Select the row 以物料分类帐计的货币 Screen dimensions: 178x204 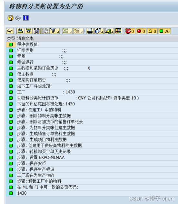(x=92, y=98)
